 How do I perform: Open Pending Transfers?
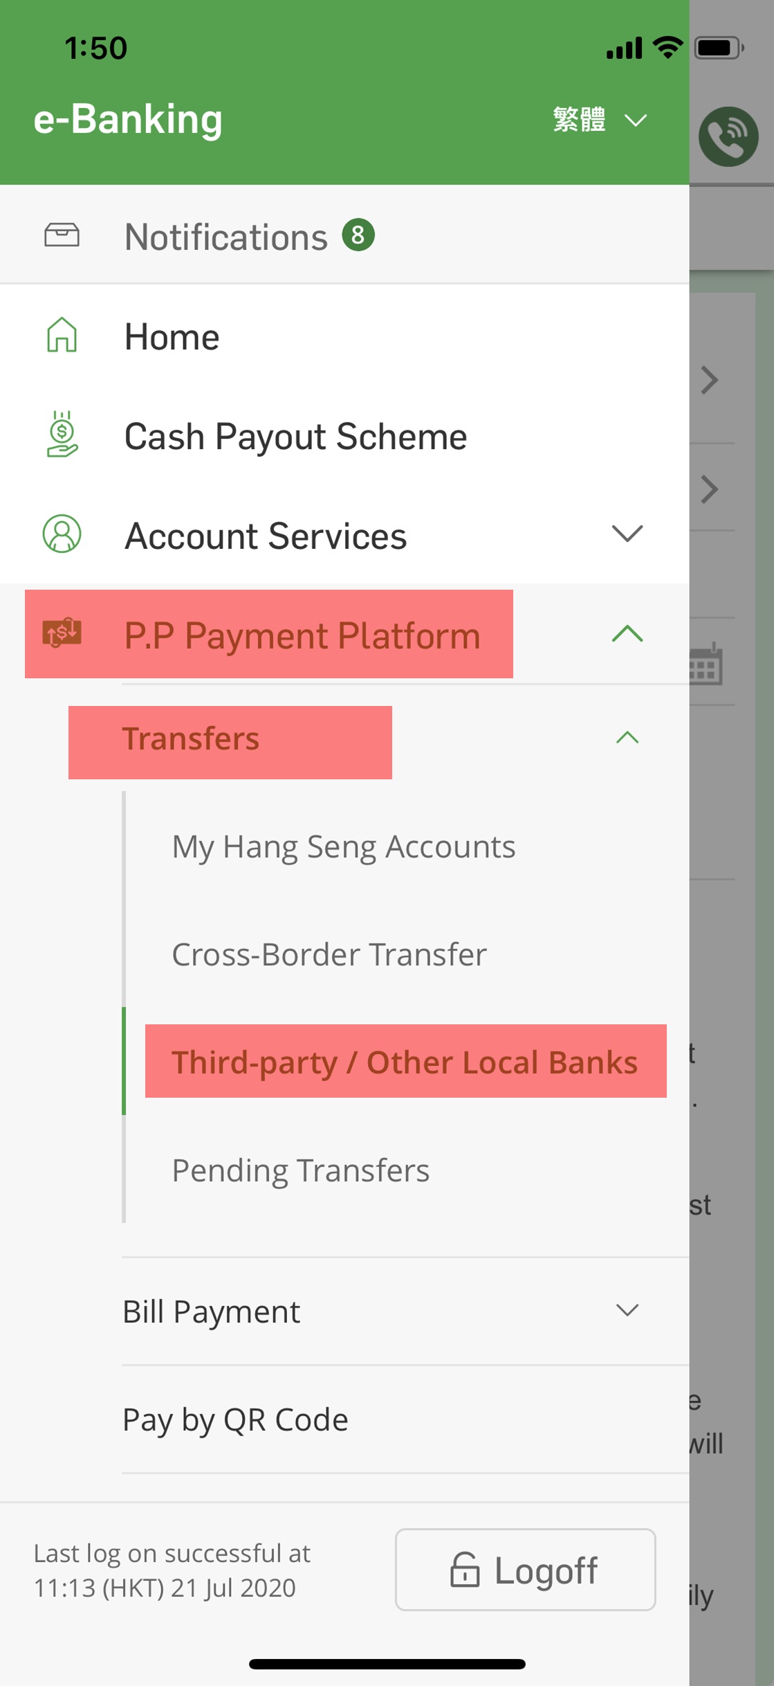(x=301, y=1170)
